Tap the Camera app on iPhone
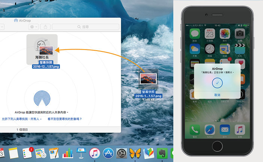263x162 pixels. point(240,34)
